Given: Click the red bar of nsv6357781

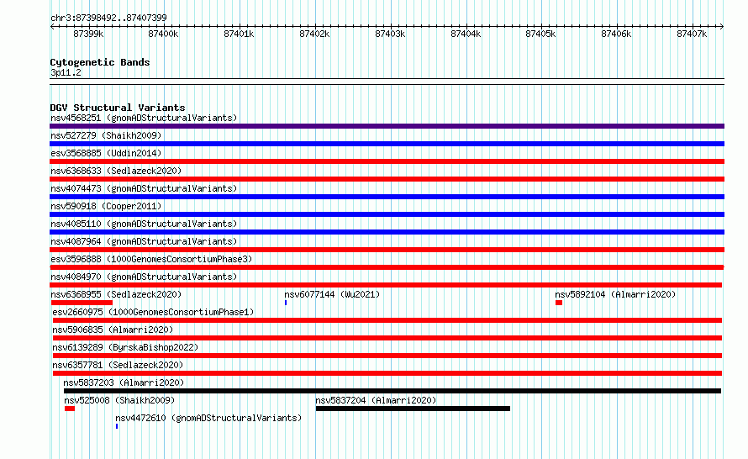Looking at the screenshot, I should (x=387, y=373).
